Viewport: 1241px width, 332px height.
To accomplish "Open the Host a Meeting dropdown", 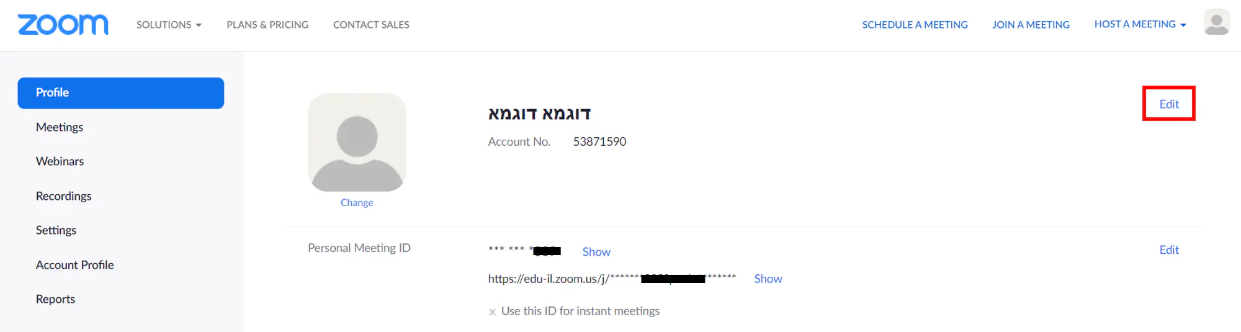I will click(x=1140, y=24).
